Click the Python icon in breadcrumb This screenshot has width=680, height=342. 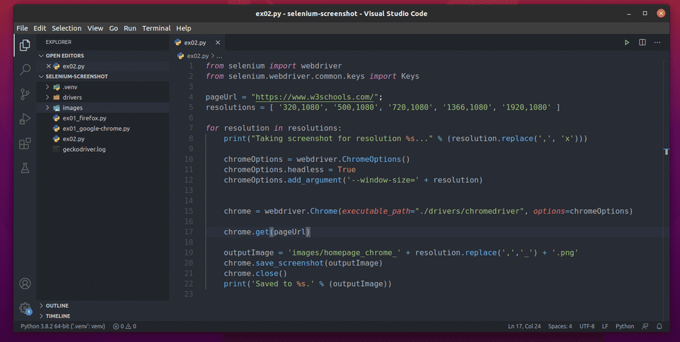click(x=181, y=56)
